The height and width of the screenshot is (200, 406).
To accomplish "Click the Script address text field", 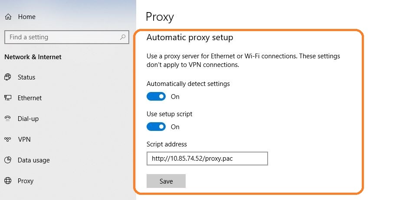I will pyautogui.click(x=207, y=159).
